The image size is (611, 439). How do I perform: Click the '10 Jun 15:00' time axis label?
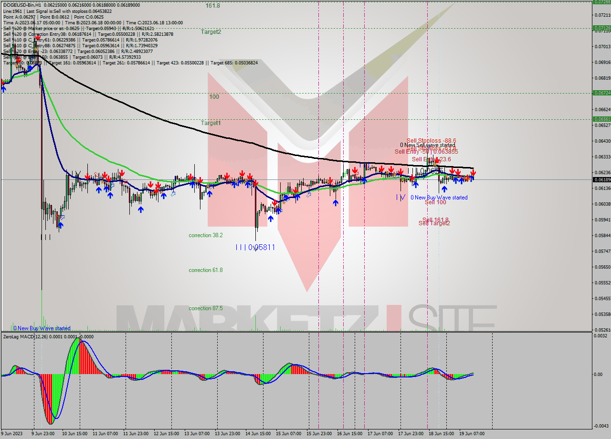coord(75,434)
